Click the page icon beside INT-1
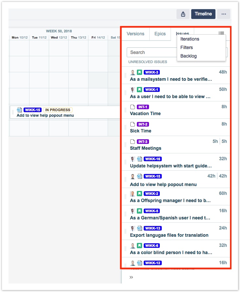Screen dimensions: 240x292 pyautogui.click(x=133, y=107)
